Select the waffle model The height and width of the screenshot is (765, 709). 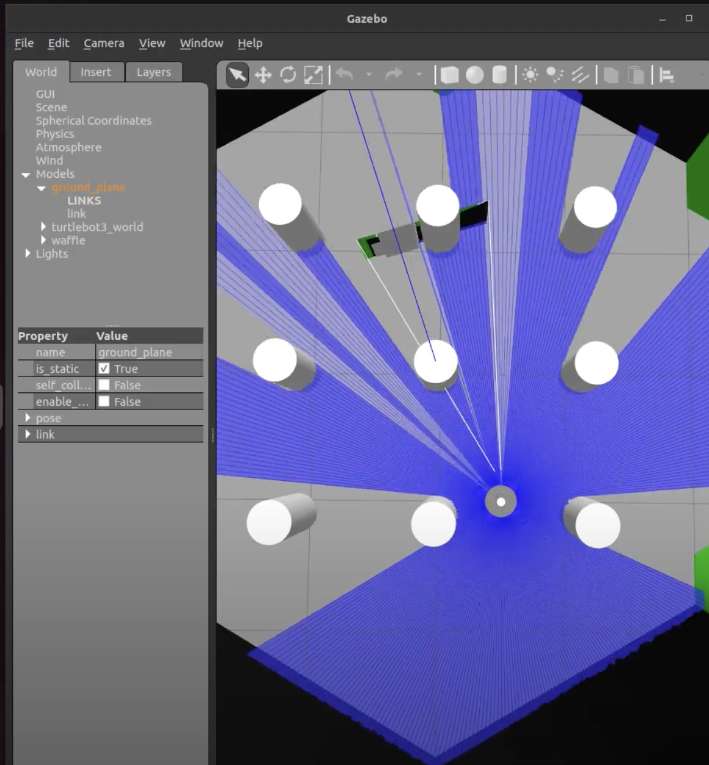68,241
